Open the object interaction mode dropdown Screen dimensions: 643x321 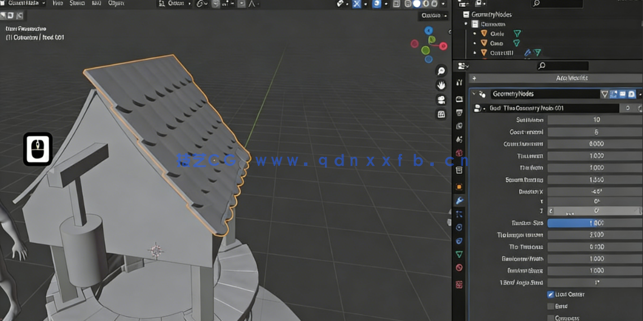tap(22, 3)
